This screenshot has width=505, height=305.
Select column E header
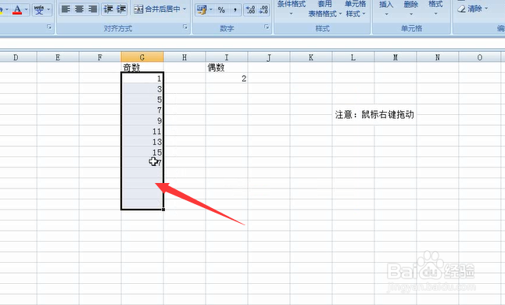tap(58, 57)
